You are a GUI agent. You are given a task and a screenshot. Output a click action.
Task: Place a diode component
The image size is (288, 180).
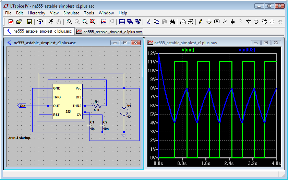[249, 22]
